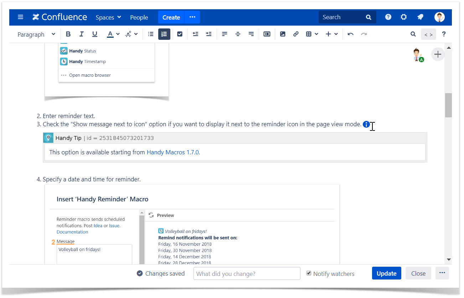The image size is (464, 298).
Task: Insert a link using the toolbar
Action: [295, 34]
